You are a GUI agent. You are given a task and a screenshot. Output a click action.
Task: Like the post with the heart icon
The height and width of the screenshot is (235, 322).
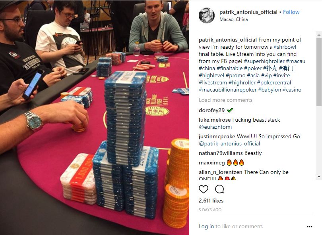(x=204, y=189)
